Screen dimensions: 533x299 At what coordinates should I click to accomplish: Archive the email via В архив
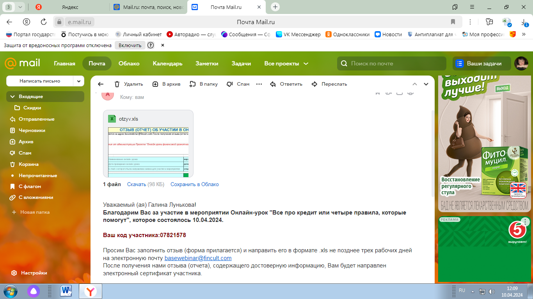(x=166, y=84)
